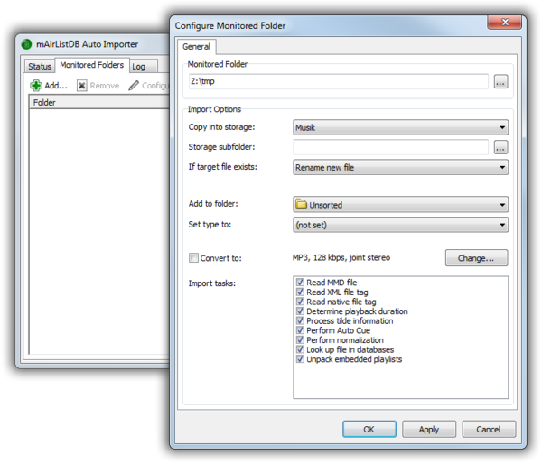Uncheck Read XML file tag task

click(300, 292)
